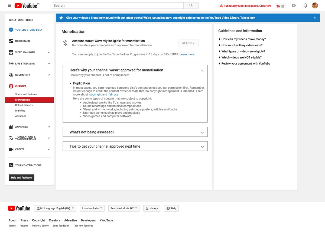Go to YouTube home via the logo
The width and height of the screenshot is (325, 234).
26,6
